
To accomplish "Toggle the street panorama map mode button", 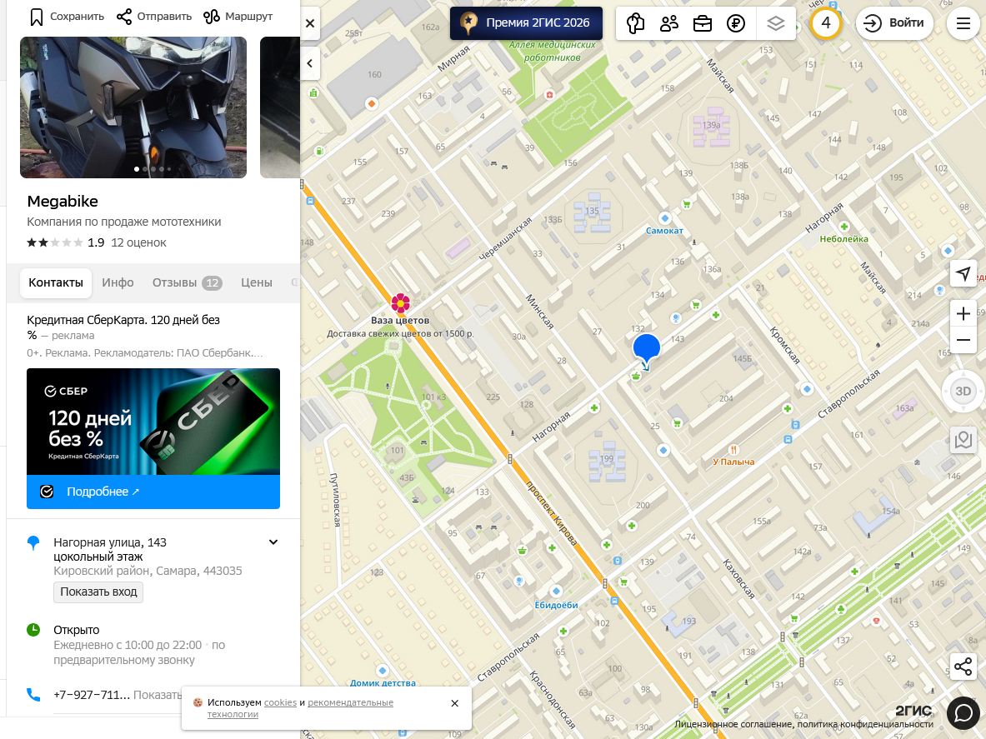I will [963, 439].
